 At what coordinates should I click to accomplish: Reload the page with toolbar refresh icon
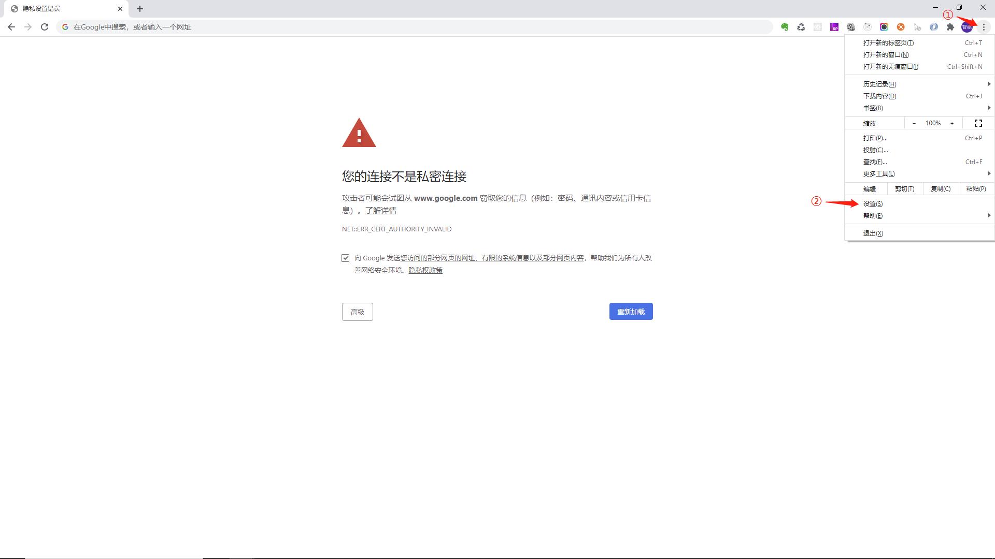(45, 27)
